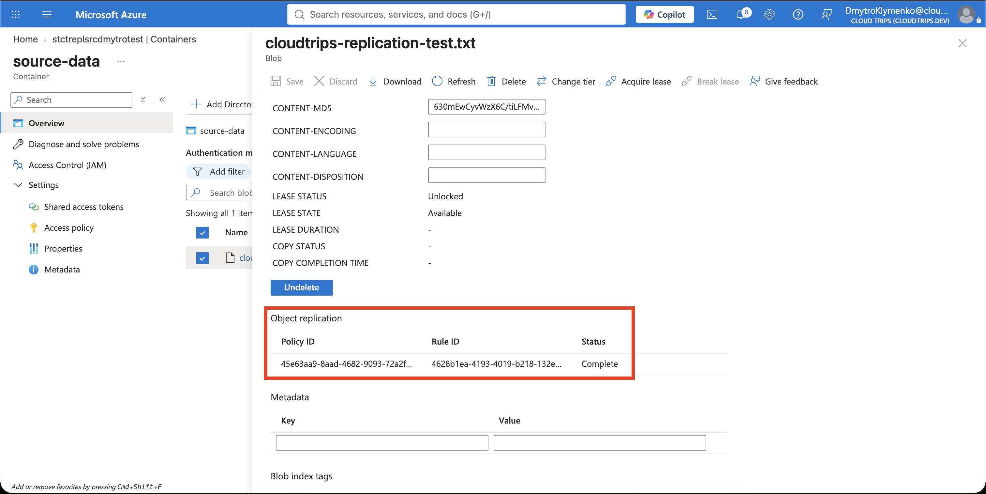Click the Rule ID value 4628b1ea-4193
The width and height of the screenshot is (986, 494).
[497, 364]
